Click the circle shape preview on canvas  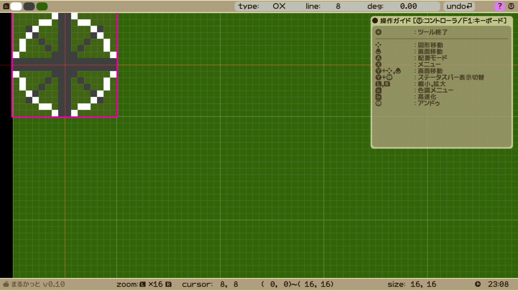pos(65,65)
